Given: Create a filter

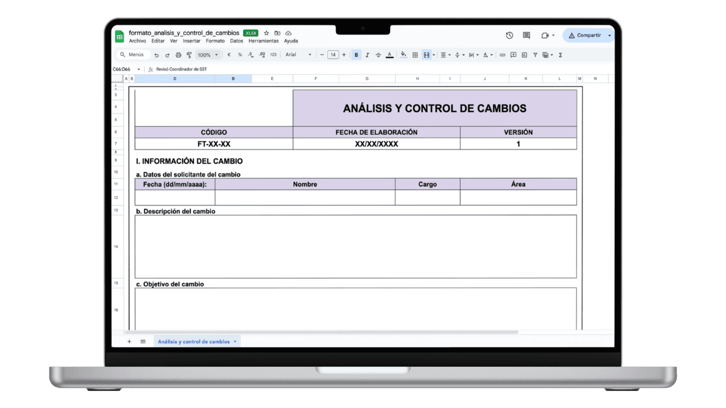Looking at the screenshot, I should pyautogui.click(x=535, y=54).
